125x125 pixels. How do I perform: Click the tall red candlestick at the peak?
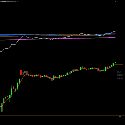point(21,72)
